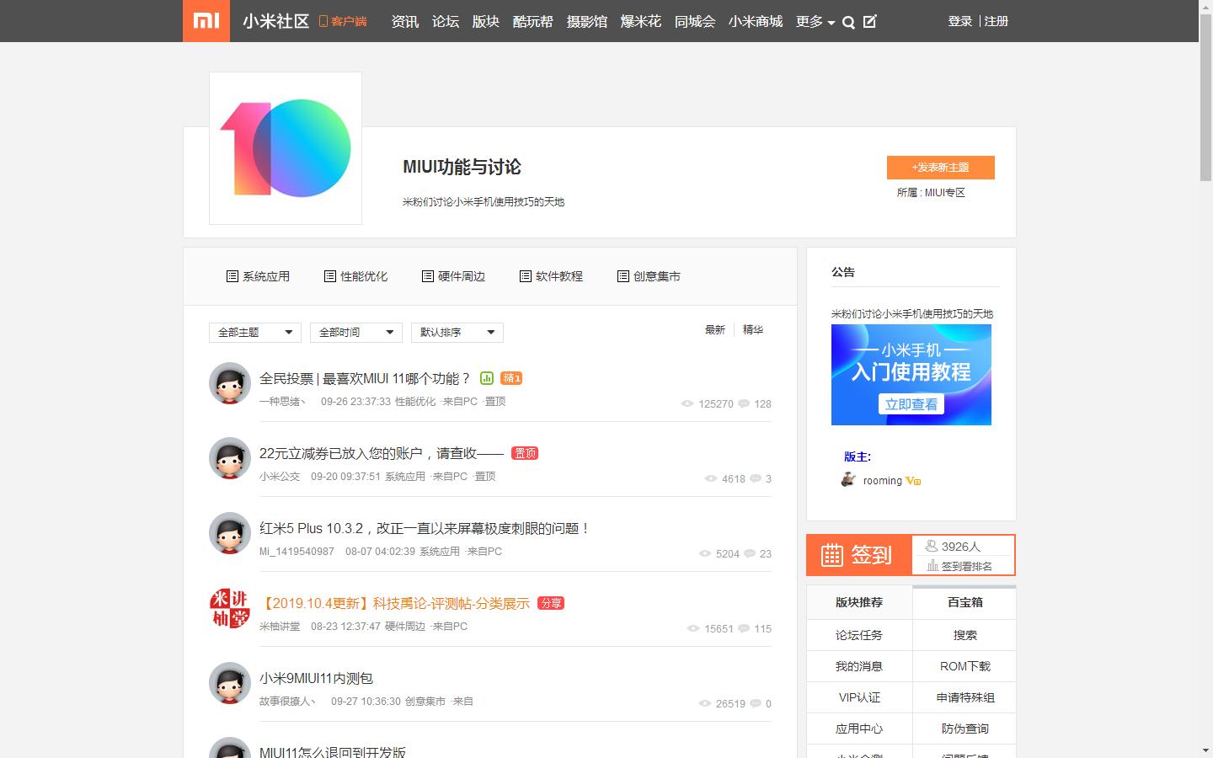Screen dimensions: 1213x758
Task: Expand the 更多 nav menu
Action: tap(815, 22)
